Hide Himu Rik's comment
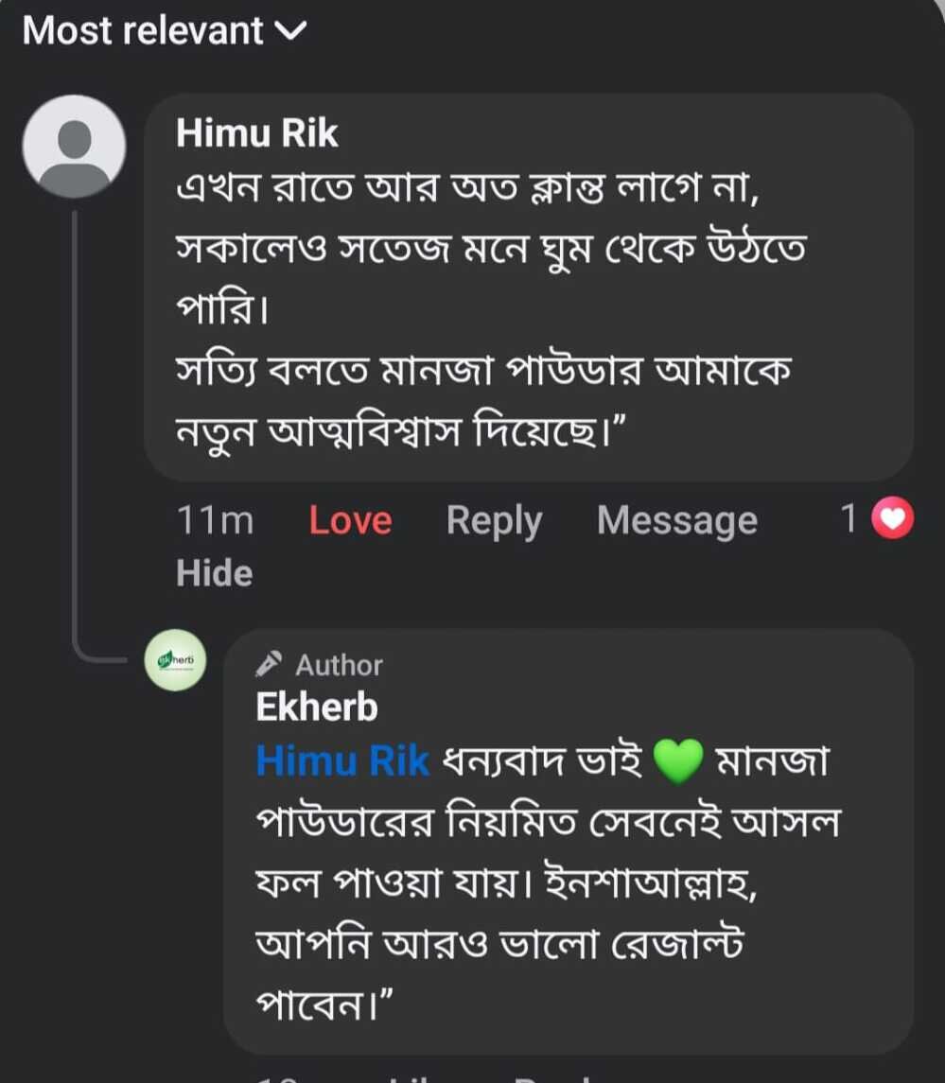This screenshot has width=945, height=1083. pyautogui.click(x=214, y=573)
